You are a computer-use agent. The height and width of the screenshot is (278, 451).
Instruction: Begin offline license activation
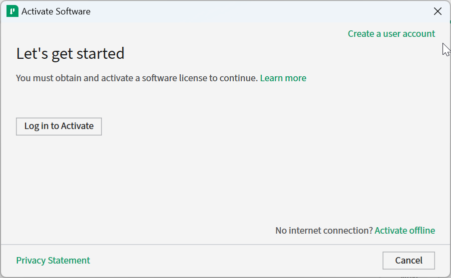[x=405, y=230]
